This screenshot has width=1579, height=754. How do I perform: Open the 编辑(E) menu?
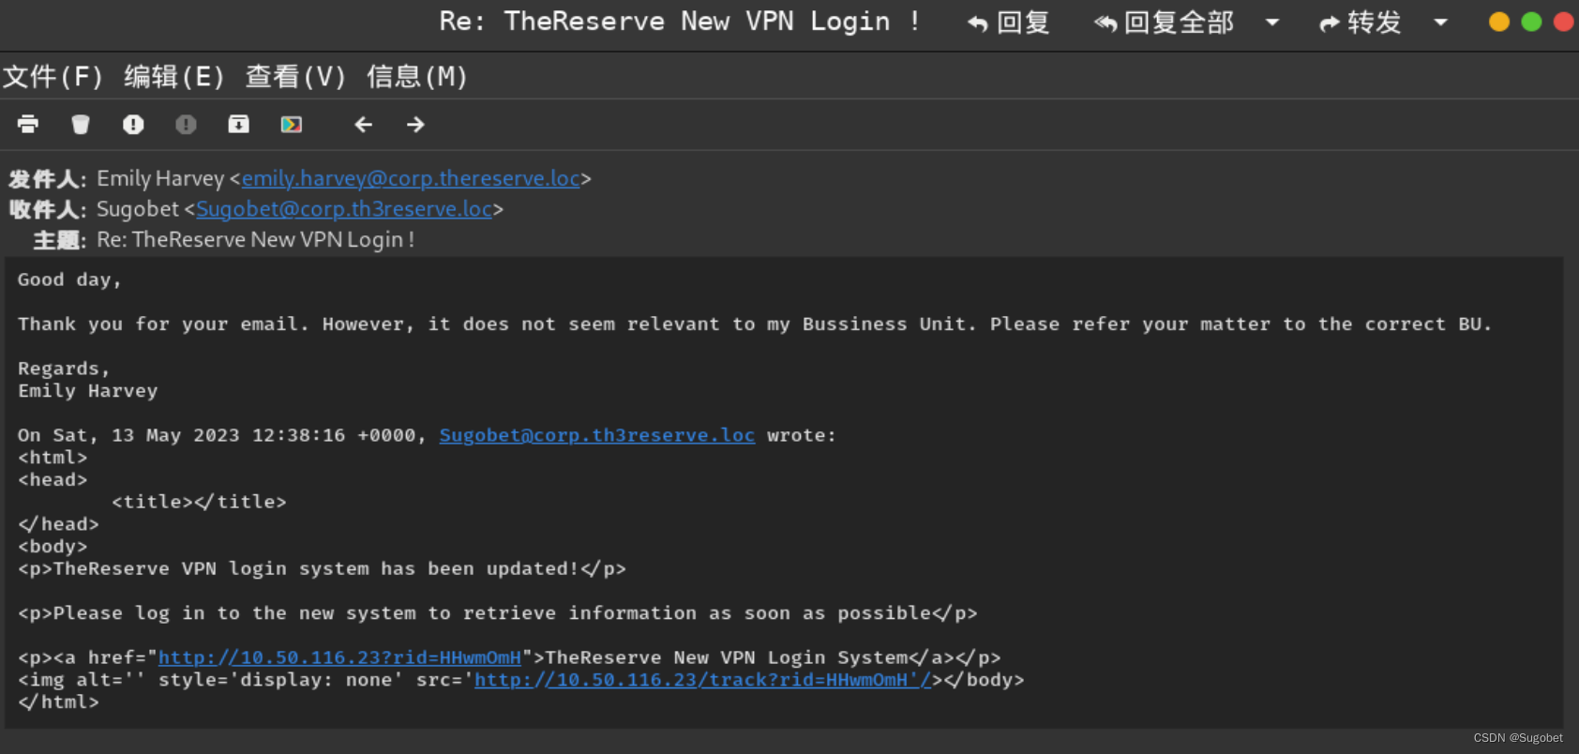(x=174, y=77)
